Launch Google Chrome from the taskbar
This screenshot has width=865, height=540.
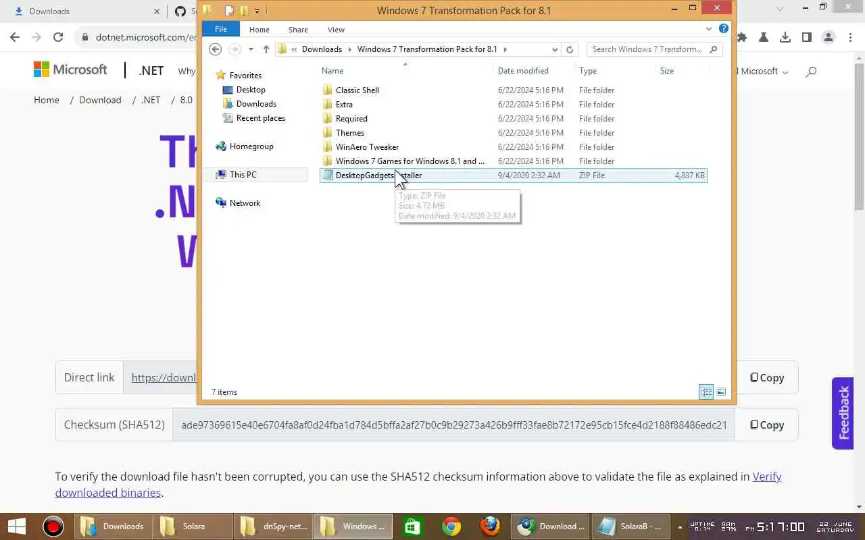tap(451, 526)
